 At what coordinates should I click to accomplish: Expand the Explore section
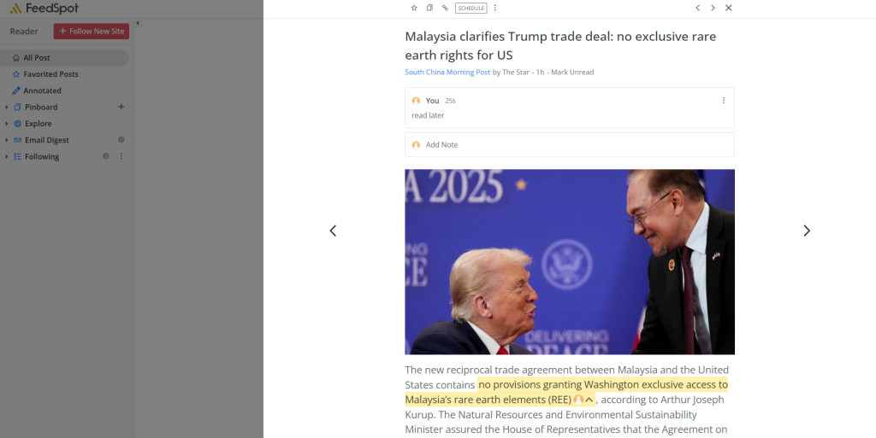coord(6,124)
